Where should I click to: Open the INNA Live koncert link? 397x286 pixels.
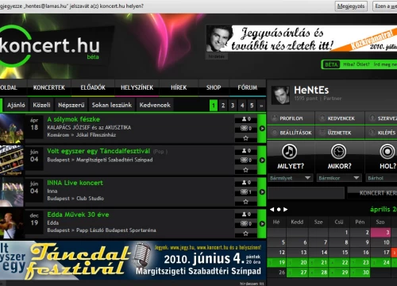75,183
